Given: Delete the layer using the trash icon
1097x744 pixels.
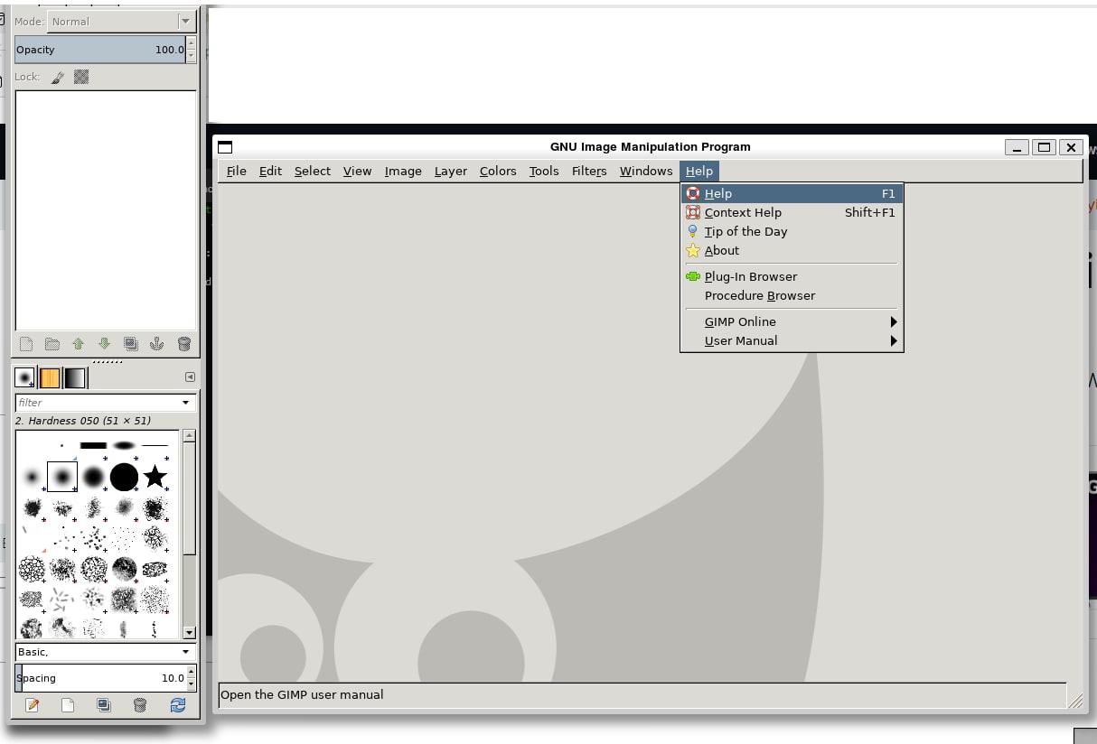Looking at the screenshot, I should (x=184, y=344).
